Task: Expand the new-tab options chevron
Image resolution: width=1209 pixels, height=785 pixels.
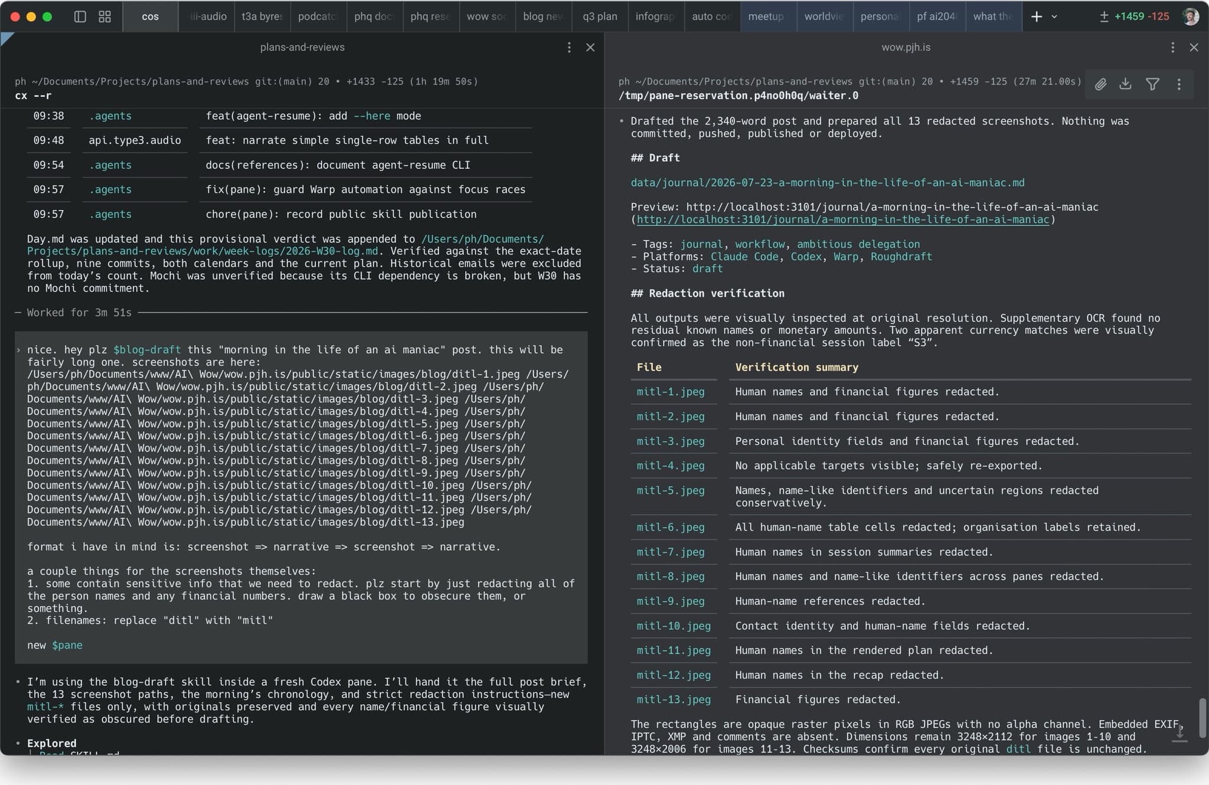Action: point(1054,17)
